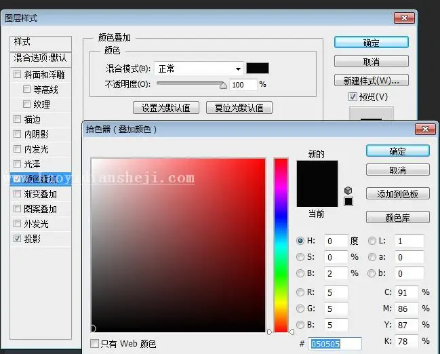This screenshot has height=354, width=440.
Task: Click the 复位为默认值 button
Action: click(239, 108)
